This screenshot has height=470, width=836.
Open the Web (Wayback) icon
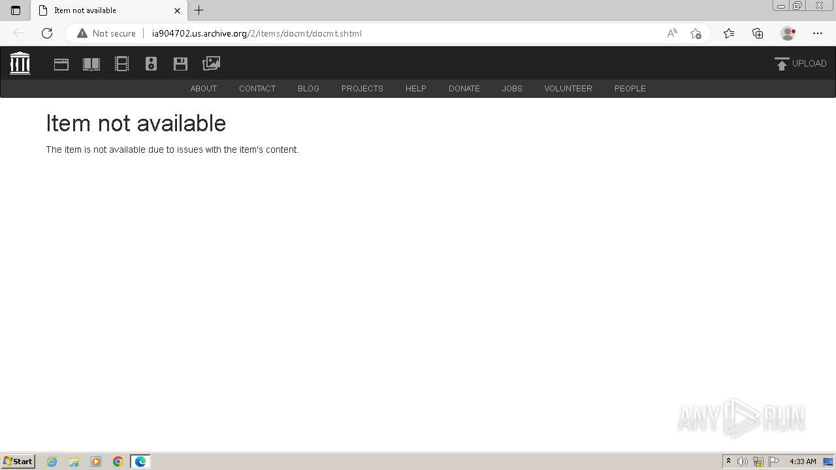[x=61, y=64]
